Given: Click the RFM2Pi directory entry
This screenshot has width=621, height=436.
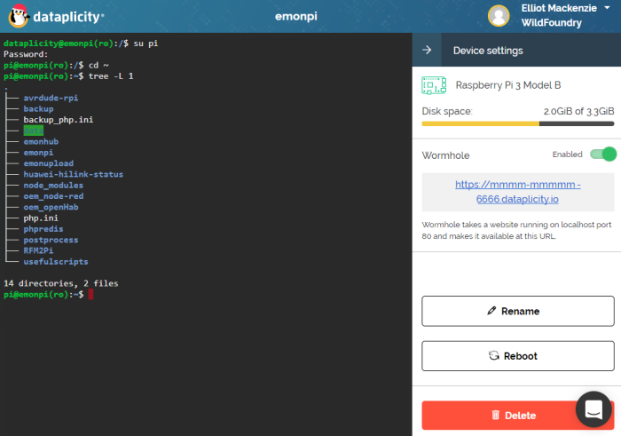Looking at the screenshot, I should [x=38, y=250].
